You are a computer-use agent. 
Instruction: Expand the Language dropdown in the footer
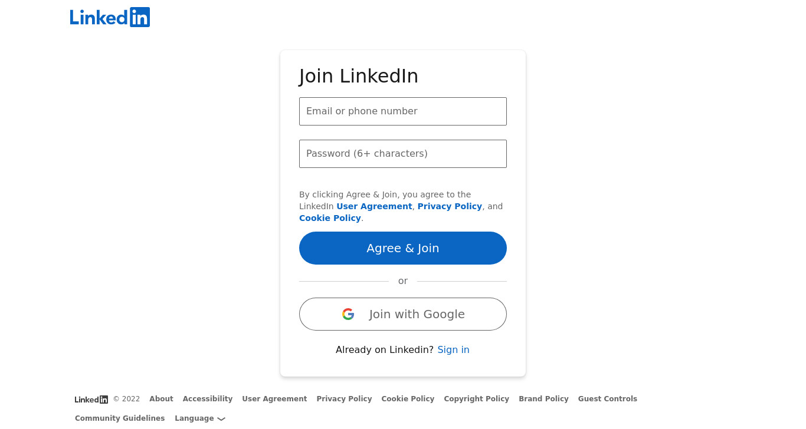[200, 418]
